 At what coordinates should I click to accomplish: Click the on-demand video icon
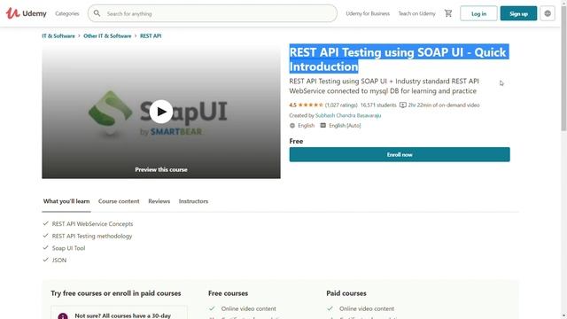pos(403,105)
